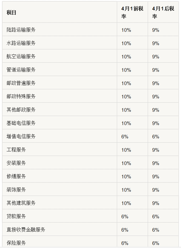Click the 保险服务 row label
181x248 pixels.
pos(16,243)
